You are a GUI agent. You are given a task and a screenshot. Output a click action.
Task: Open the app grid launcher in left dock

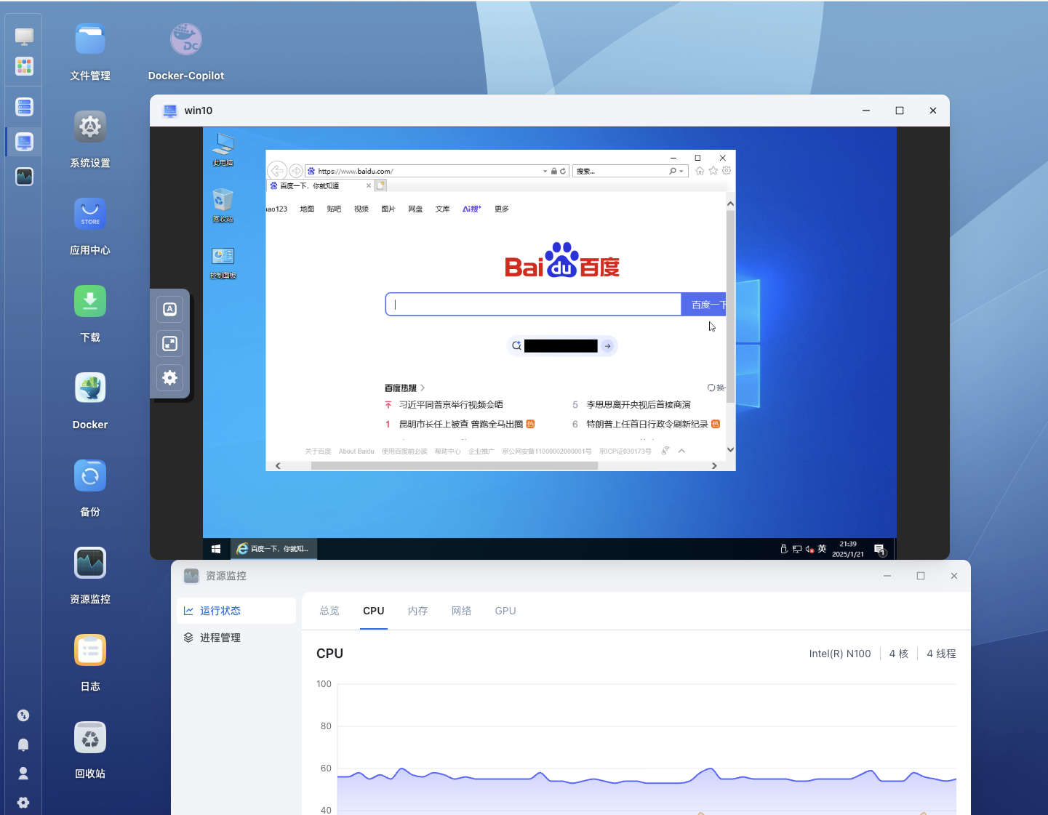tap(24, 67)
